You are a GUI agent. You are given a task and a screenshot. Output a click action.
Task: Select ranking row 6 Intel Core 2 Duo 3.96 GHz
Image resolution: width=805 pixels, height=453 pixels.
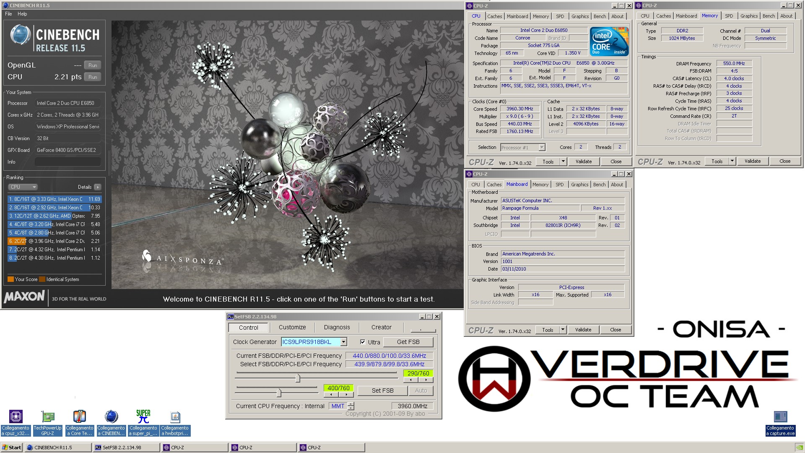(x=55, y=241)
